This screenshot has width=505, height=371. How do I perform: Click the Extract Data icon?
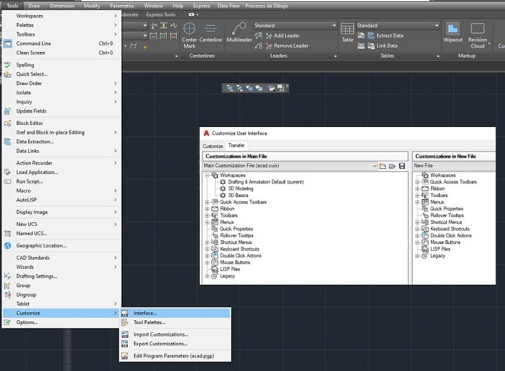[x=371, y=36]
